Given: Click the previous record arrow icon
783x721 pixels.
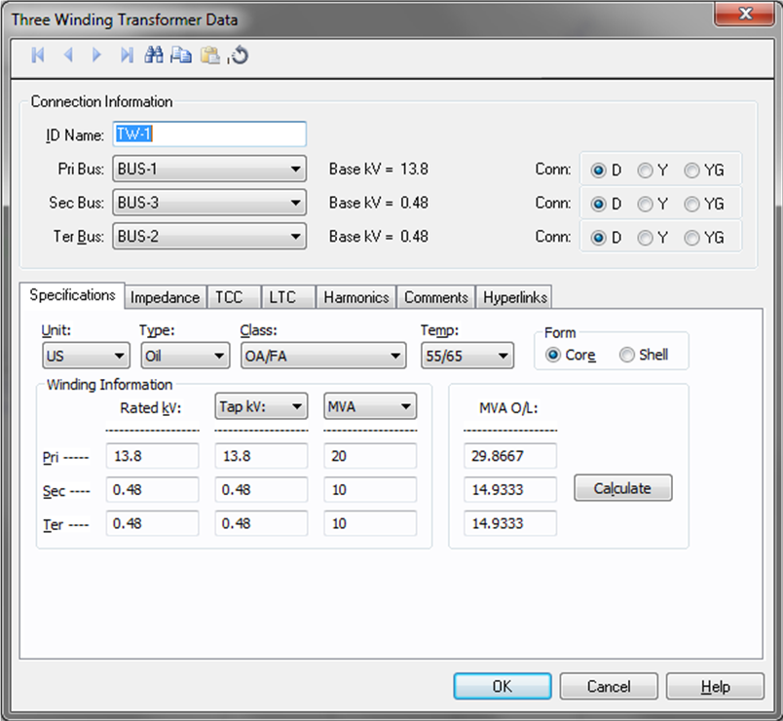Looking at the screenshot, I should tap(68, 56).
